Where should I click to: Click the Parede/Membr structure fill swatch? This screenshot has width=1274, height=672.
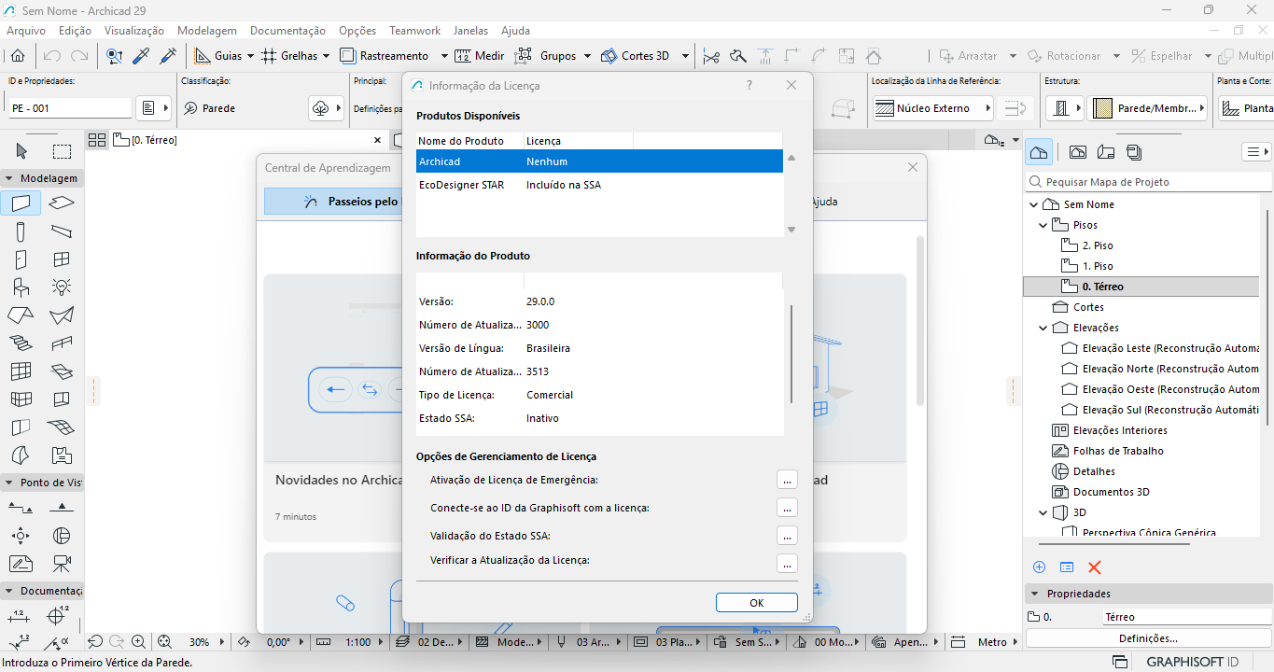click(1102, 108)
